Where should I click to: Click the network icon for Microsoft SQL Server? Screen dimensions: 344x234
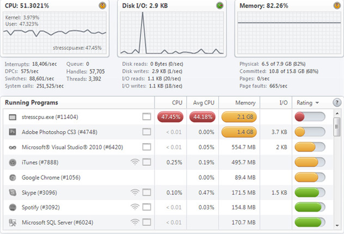[135, 222]
